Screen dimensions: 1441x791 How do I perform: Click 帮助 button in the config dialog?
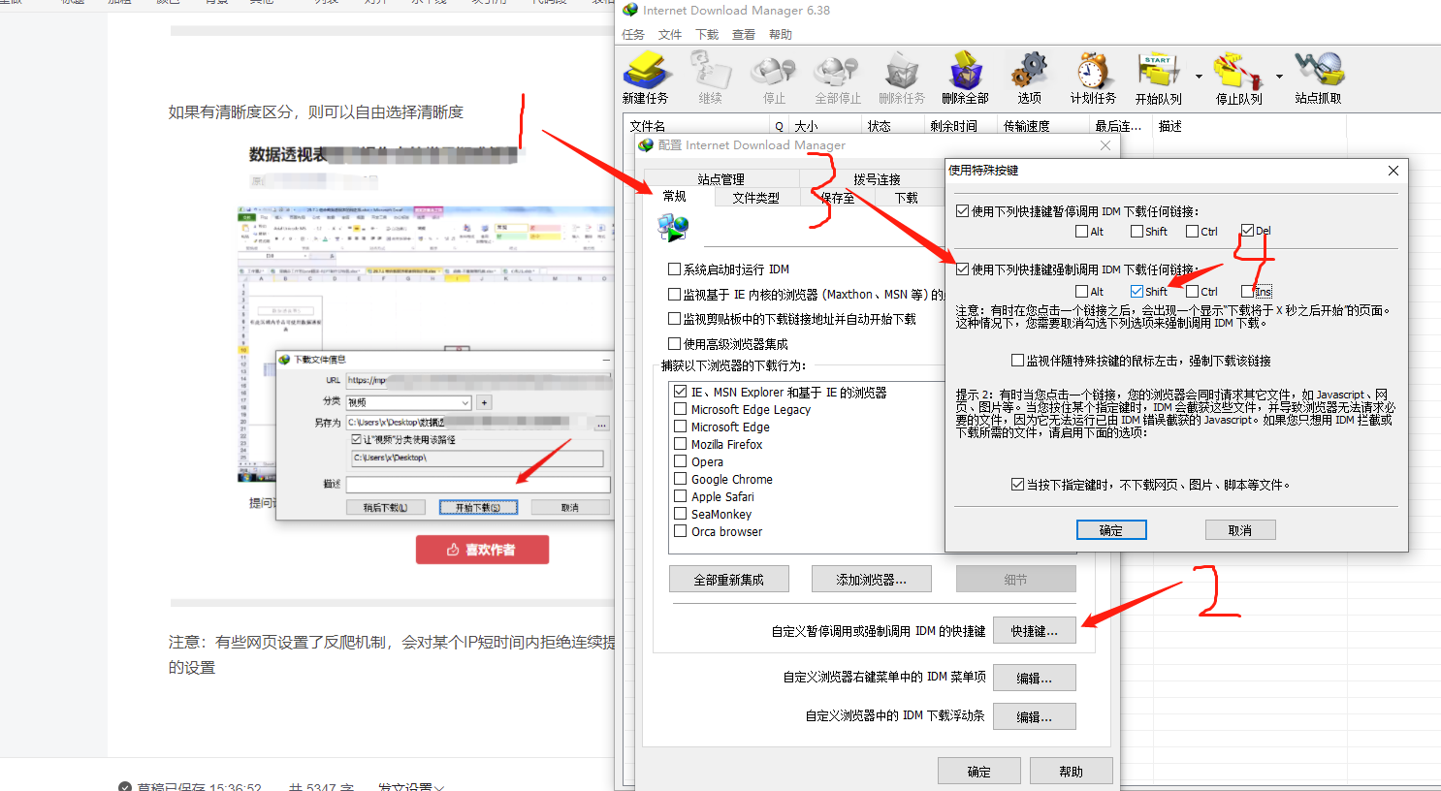[x=1072, y=772]
